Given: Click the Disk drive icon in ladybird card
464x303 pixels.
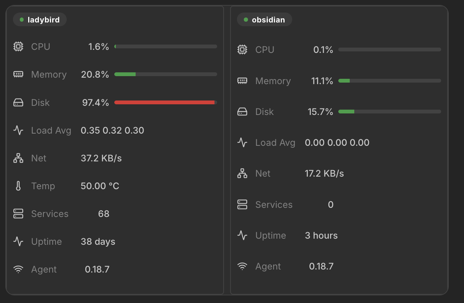Looking at the screenshot, I should tap(18, 102).
